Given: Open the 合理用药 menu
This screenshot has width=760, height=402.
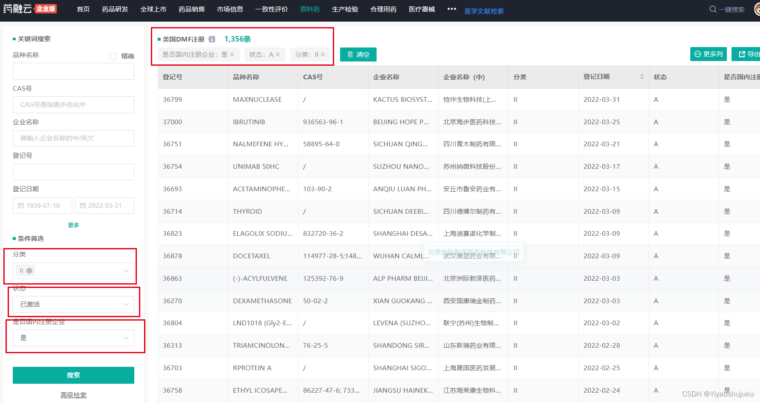Looking at the screenshot, I should click(383, 9).
